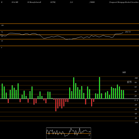Click the 38 value in the mini preview chart
This screenshot has width=139, height=139.
pos(90,132)
